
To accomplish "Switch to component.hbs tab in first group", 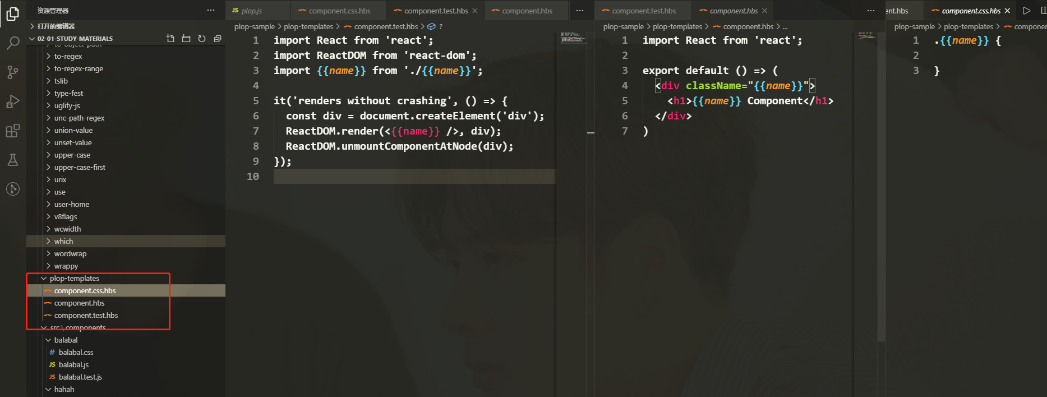I will 527,11.
